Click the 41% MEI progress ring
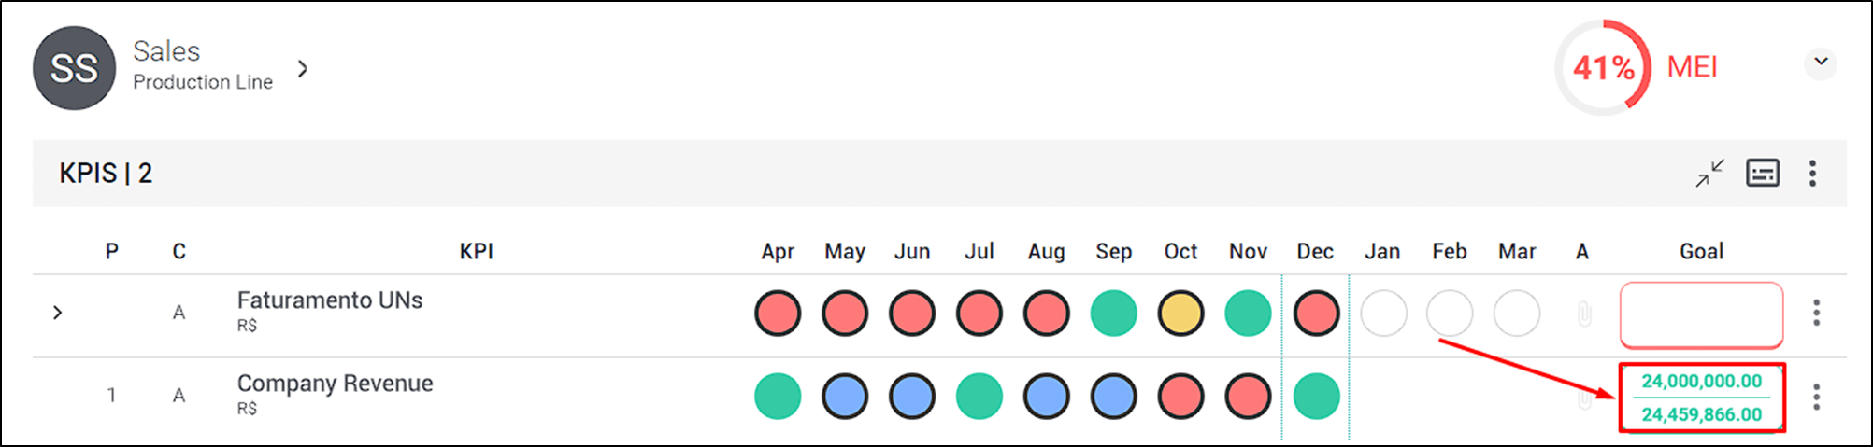Image resolution: width=1873 pixels, height=447 pixels. tap(1604, 68)
